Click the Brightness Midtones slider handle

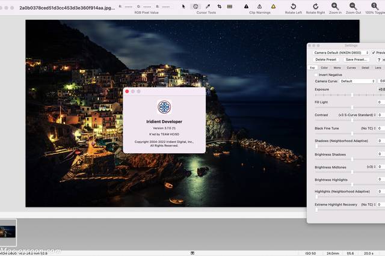pos(352,172)
